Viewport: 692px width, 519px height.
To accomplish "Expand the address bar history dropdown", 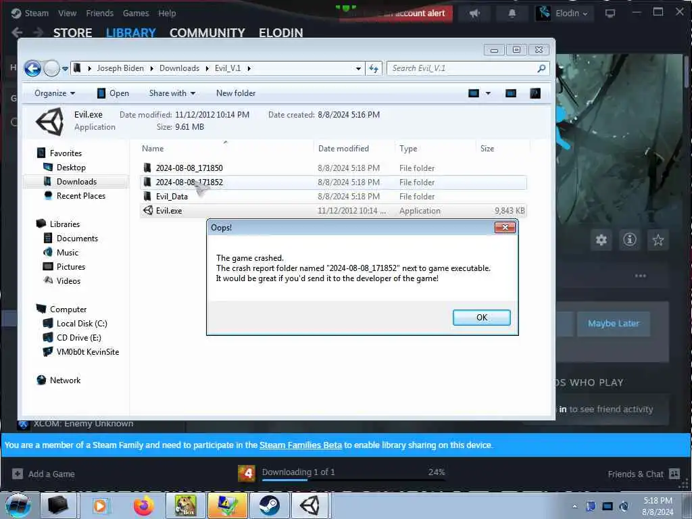I will click(358, 68).
